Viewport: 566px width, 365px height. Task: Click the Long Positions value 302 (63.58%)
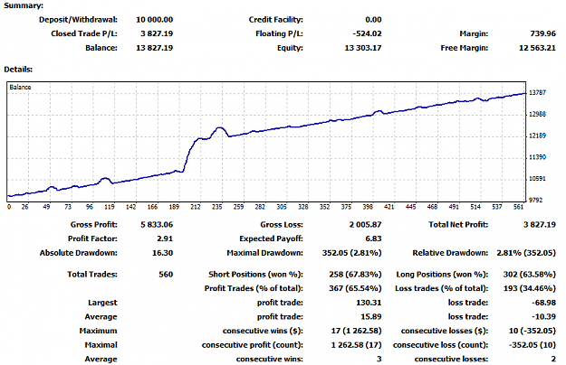[530, 275]
